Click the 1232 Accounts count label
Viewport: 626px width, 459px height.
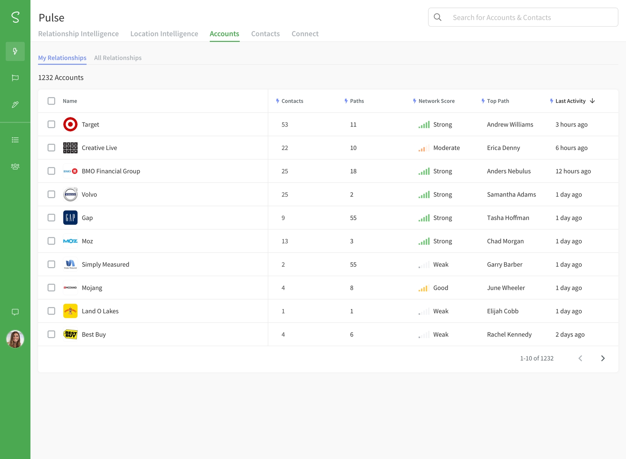61,78
